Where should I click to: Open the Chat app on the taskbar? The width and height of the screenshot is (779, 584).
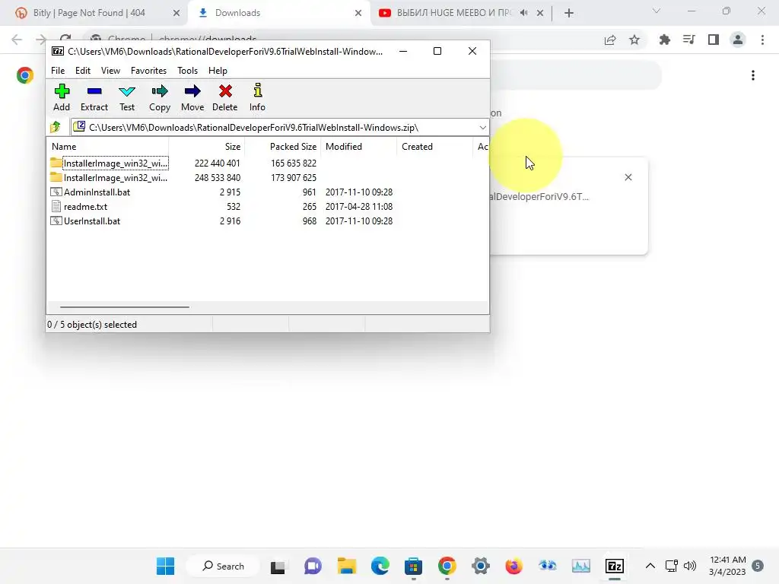pos(313,566)
